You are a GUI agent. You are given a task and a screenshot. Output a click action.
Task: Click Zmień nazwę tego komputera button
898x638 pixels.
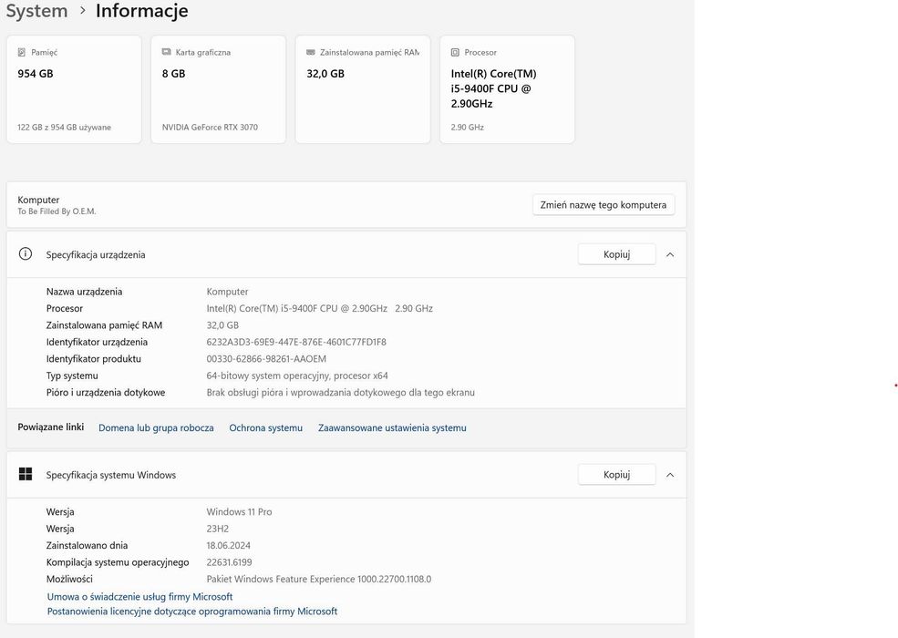click(603, 204)
